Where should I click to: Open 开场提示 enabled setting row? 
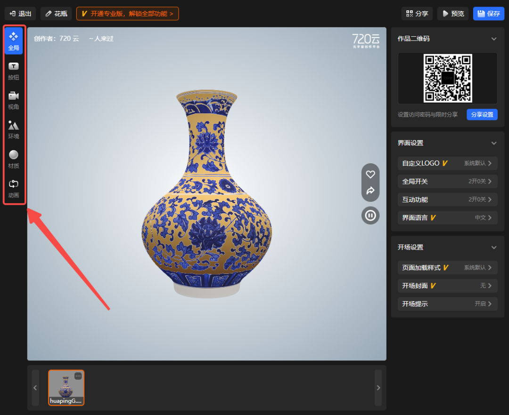tap(447, 304)
